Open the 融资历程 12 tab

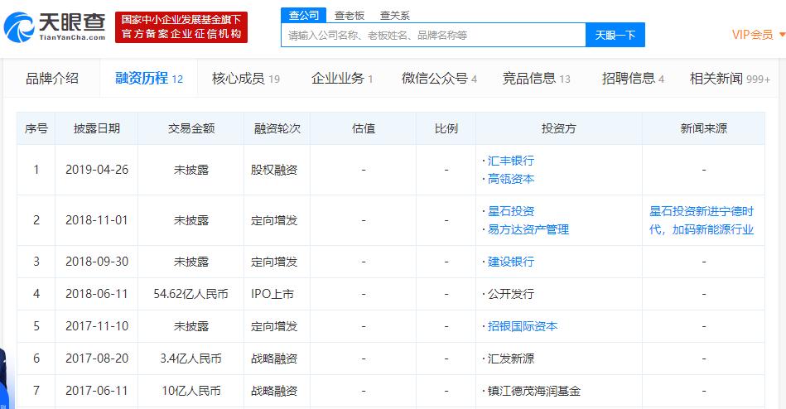(x=149, y=78)
